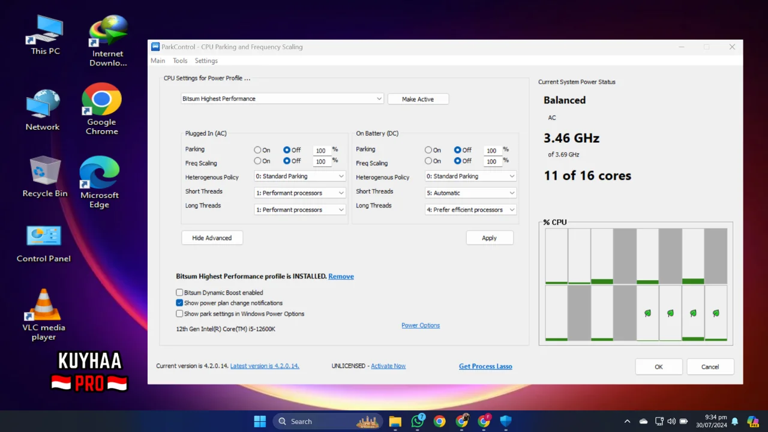Click Hide Advanced button
This screenshot has width=768, height=432.
point(212,238)
